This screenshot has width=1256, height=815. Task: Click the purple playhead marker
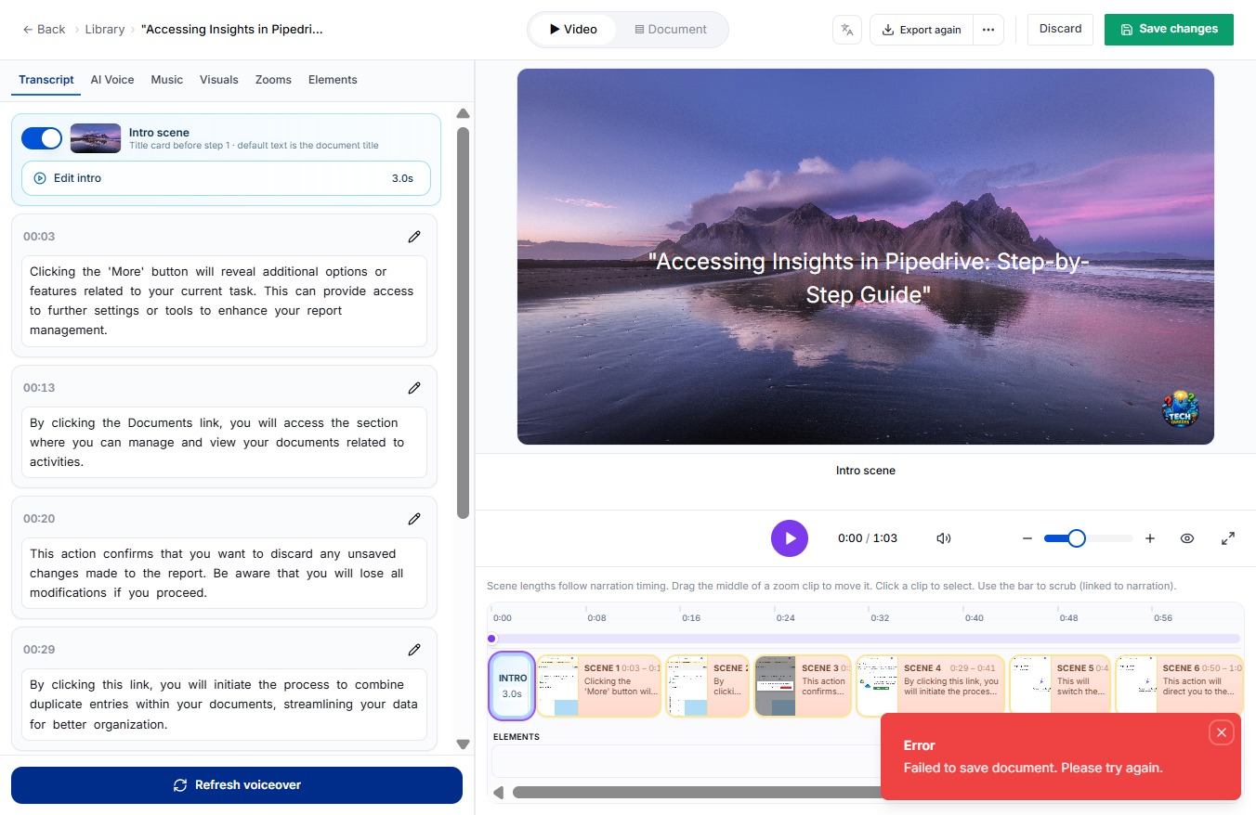[x=491, y=639]
